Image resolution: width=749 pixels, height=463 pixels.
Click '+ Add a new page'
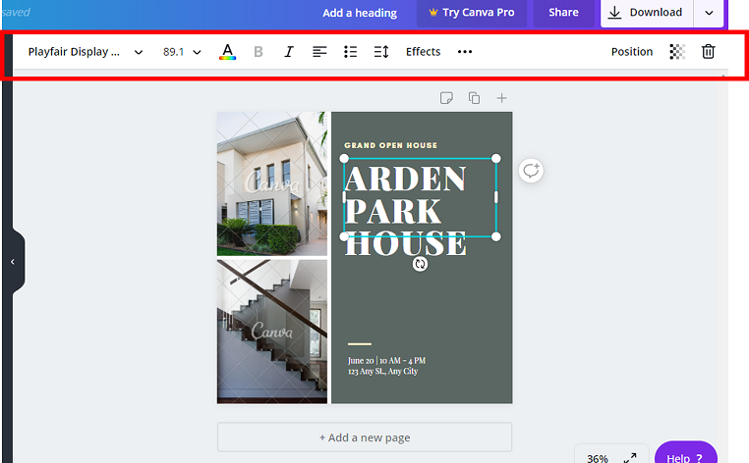(x=365, y=437)
